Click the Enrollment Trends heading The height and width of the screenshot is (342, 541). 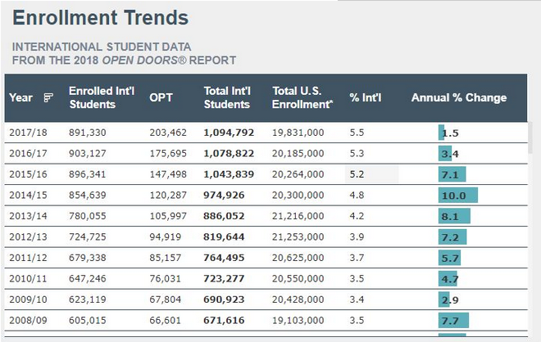pos(100,17)
